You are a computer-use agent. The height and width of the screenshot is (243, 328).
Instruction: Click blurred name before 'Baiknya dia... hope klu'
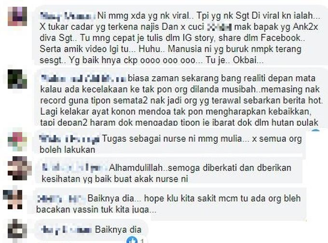click(x=61, y=199)
